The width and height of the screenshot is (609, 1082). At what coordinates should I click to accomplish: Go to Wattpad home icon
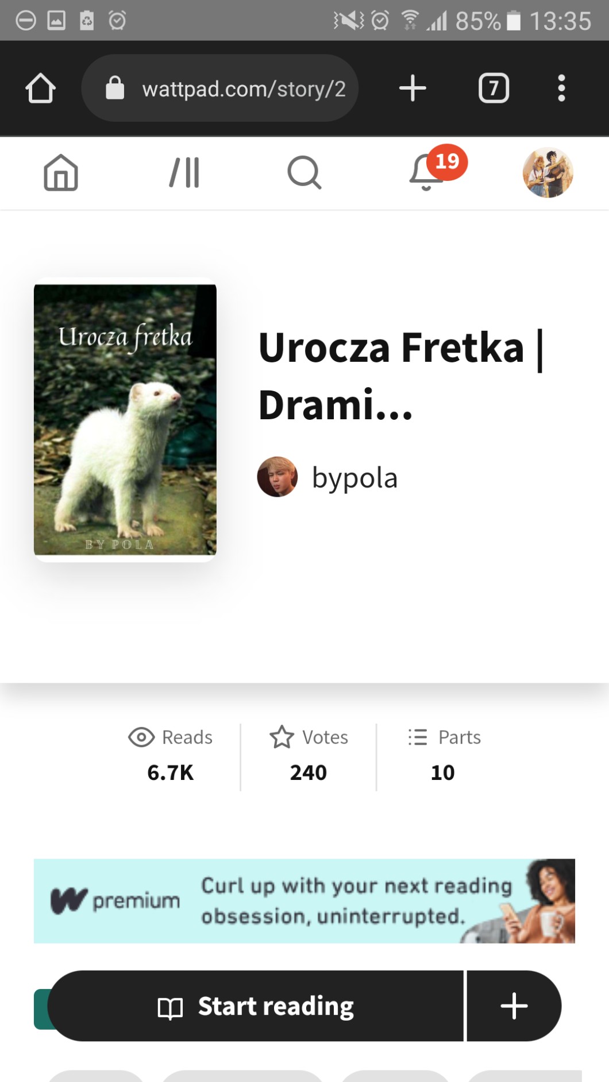[61, 172]
